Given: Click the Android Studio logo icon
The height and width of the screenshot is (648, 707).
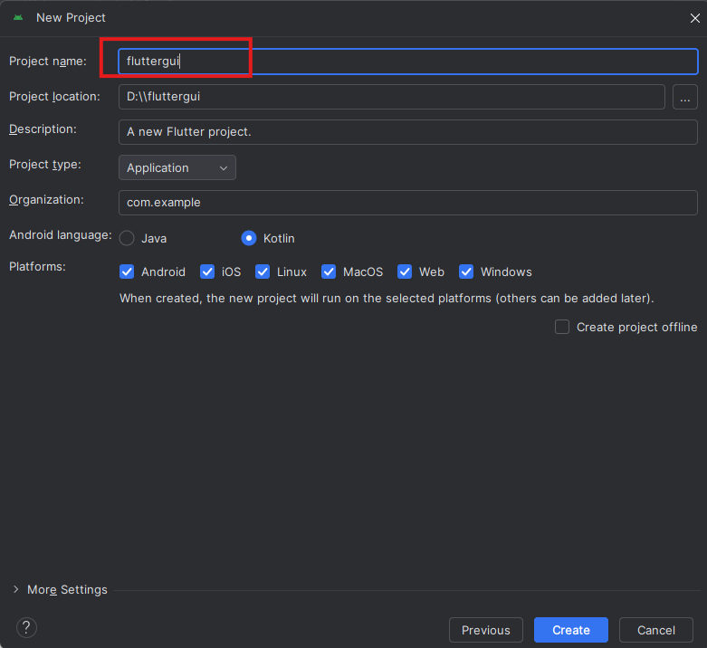Looking at the screenshot, I should click(18, 17).
